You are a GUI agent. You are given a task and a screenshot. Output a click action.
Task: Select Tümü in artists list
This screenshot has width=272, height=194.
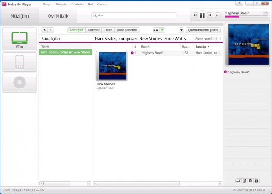point(65,46)
